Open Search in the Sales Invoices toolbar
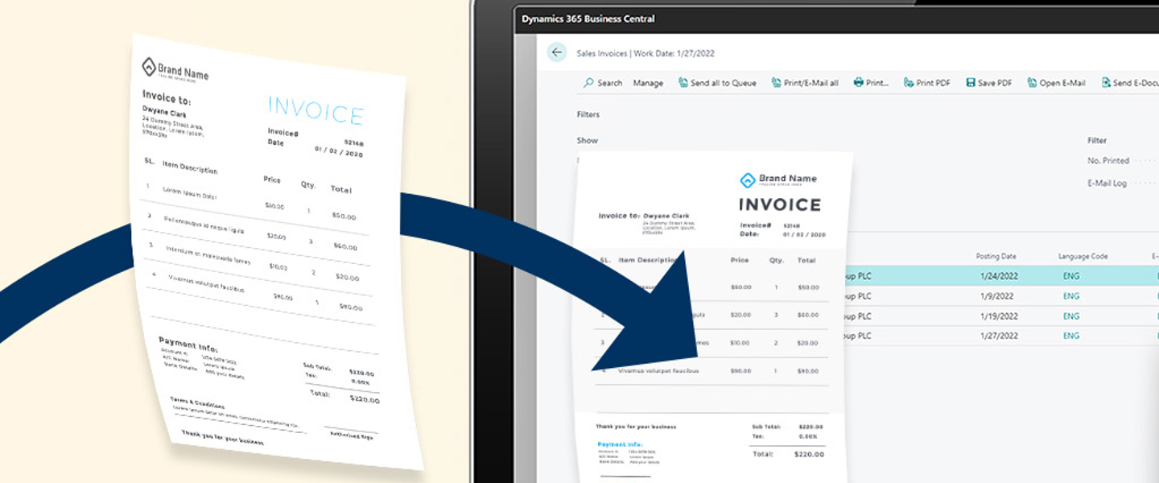This screenshot has height=483, width=1159. pos(603,83)
